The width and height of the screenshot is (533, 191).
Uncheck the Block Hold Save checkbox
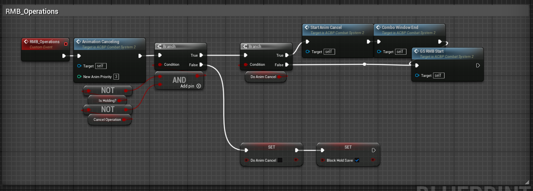(x=357, y=160)
